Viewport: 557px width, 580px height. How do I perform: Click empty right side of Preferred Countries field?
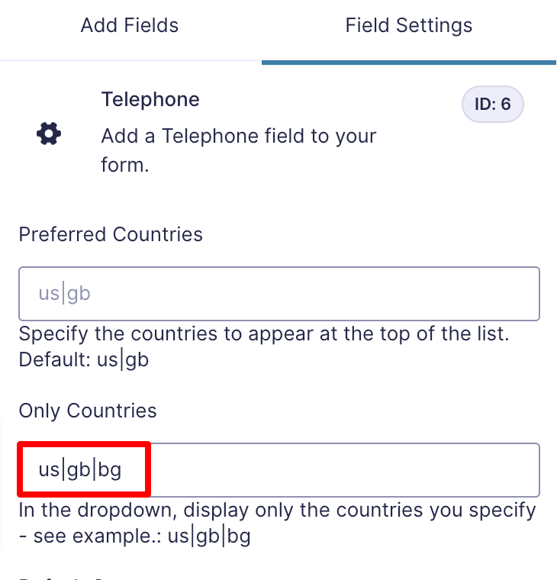314,294
